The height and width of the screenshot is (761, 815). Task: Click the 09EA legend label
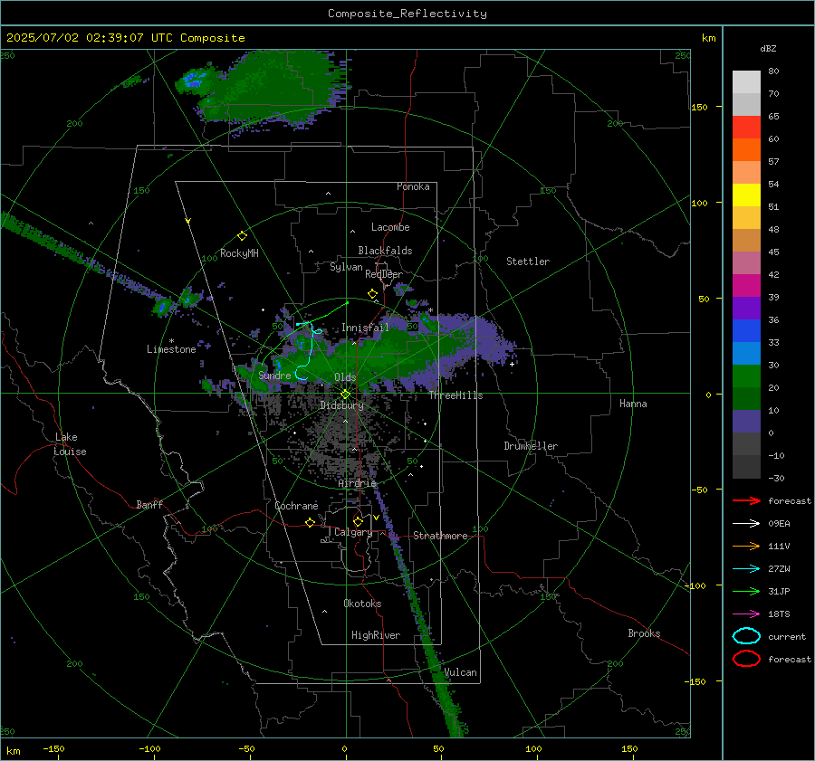pos(779,524)
